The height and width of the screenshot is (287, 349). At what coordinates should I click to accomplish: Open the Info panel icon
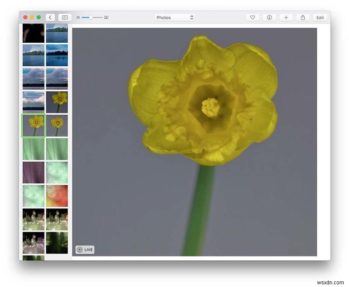pyautogui.click(x=269, y=17)
